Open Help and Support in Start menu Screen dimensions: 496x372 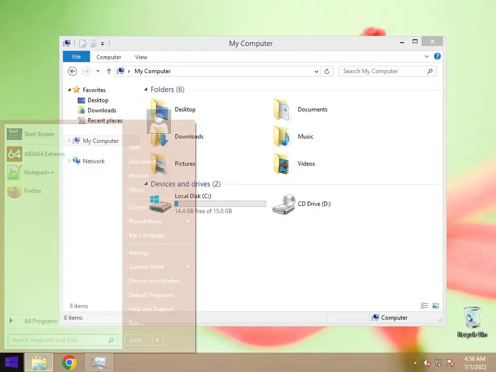tap(159, 309)
